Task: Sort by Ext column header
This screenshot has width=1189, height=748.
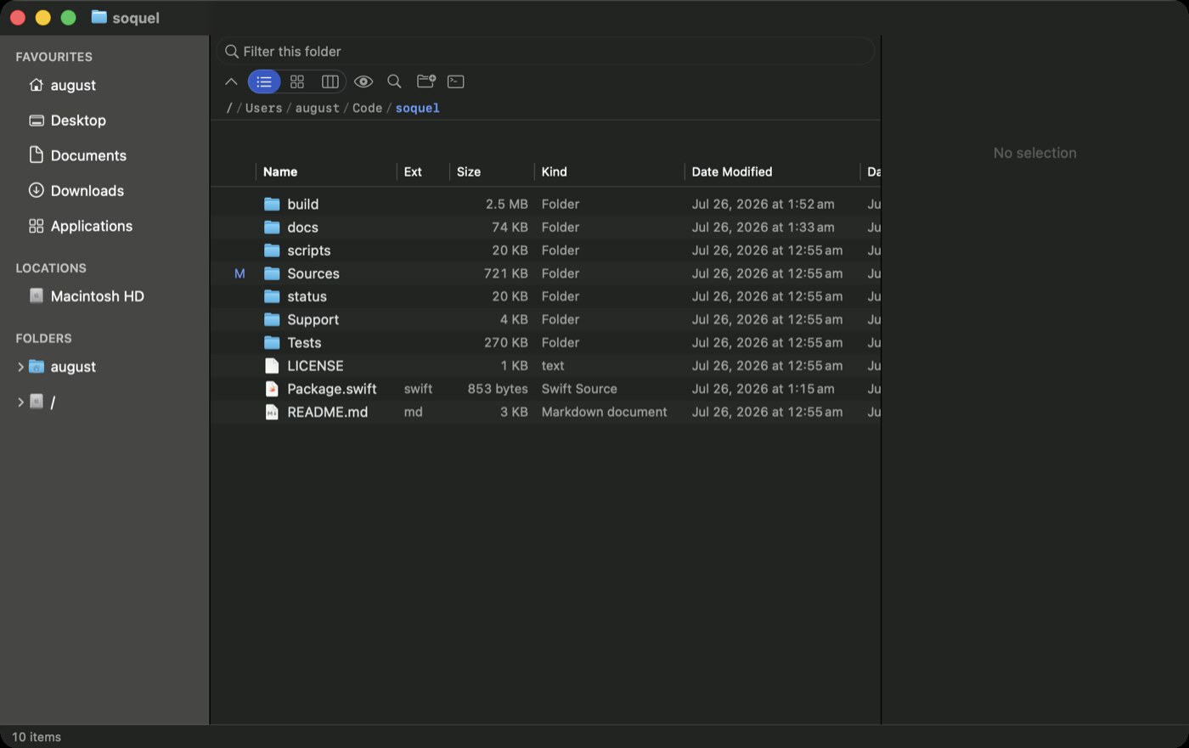Action: coord(413,172)
